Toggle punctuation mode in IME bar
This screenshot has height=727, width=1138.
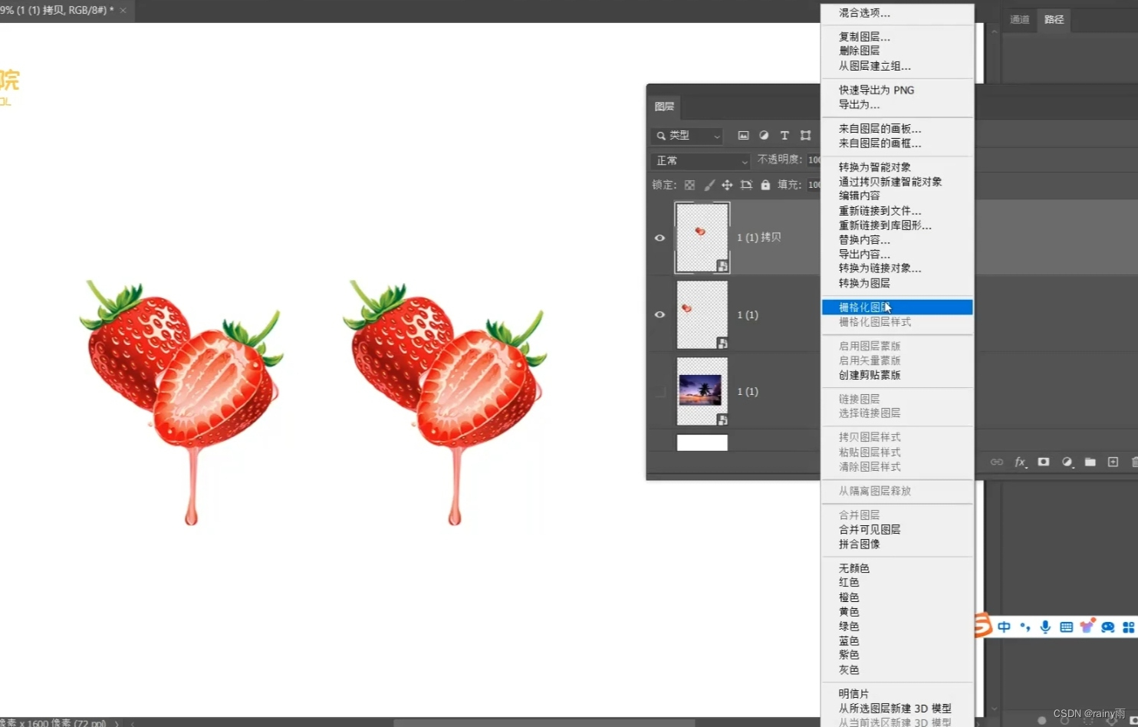coord(1025,627)
